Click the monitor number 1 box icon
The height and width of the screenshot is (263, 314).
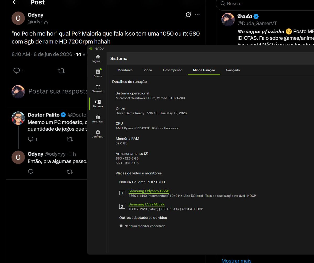coord(122,193)
